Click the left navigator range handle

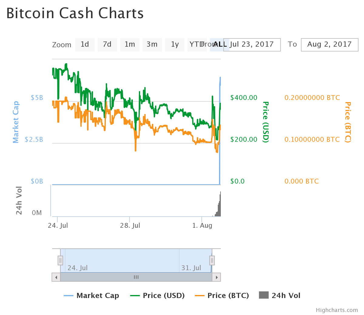click(60, 260)
